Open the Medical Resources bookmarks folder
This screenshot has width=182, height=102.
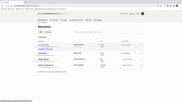pyautogui.click(x=52, y=9)
